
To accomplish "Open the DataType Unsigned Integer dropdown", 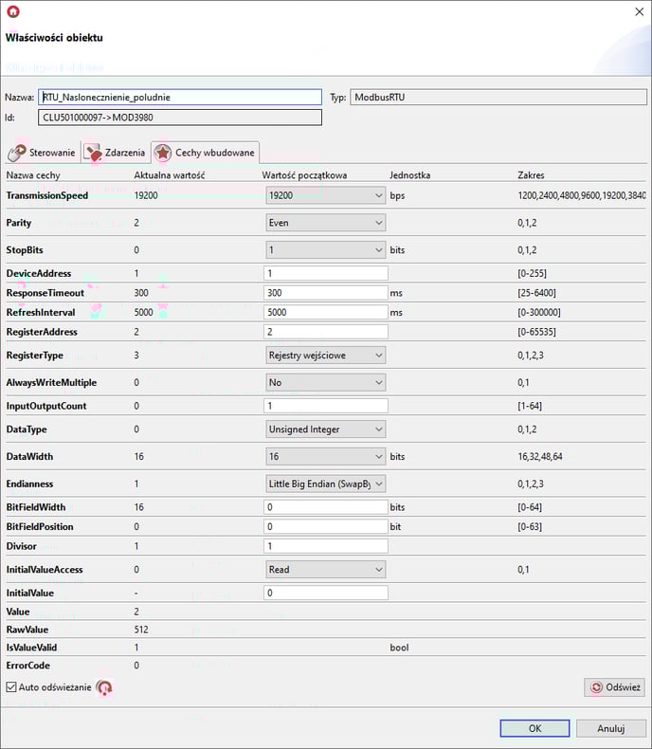I will point(325,429).
